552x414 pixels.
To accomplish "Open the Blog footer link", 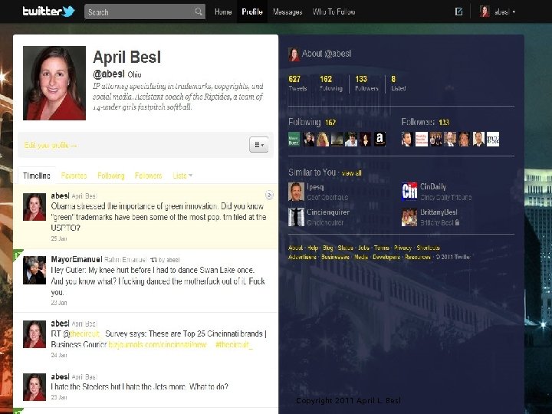I will click(x=328, y=248).
